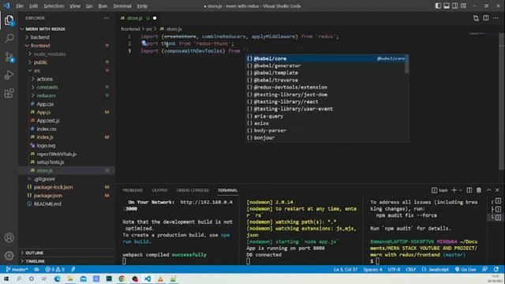Split the terminal panel
The height and width of the screenshot is (284, 505).
469,190
